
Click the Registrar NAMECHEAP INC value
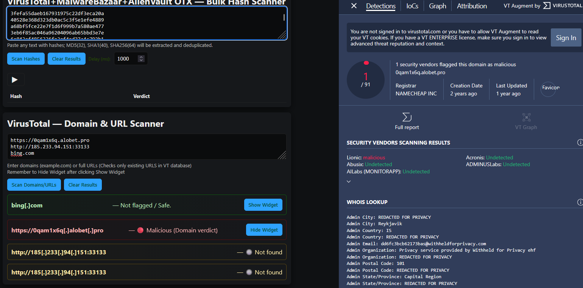(x=416, y=93)
